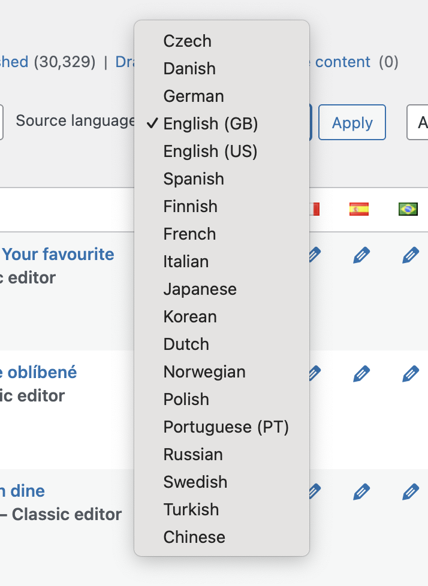The height and width of the screenshot is (586, 428).
Task: Select Czech as the source language
Action: 187,41
